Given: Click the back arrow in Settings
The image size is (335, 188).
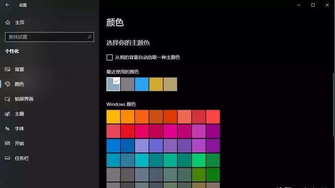Looking at the screenshot, I should (7, 5).
